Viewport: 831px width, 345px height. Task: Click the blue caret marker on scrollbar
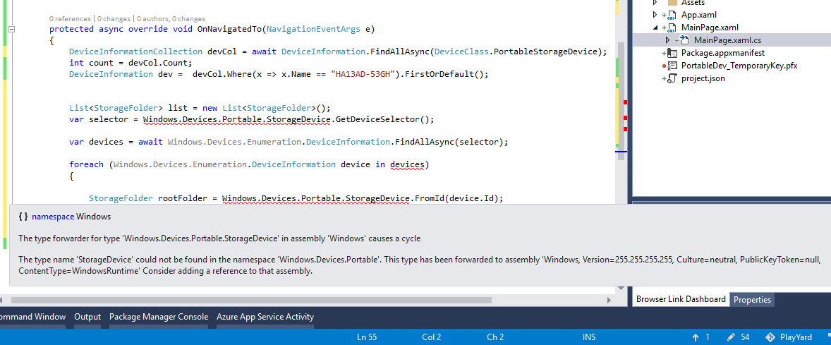(x=621, y=152)
